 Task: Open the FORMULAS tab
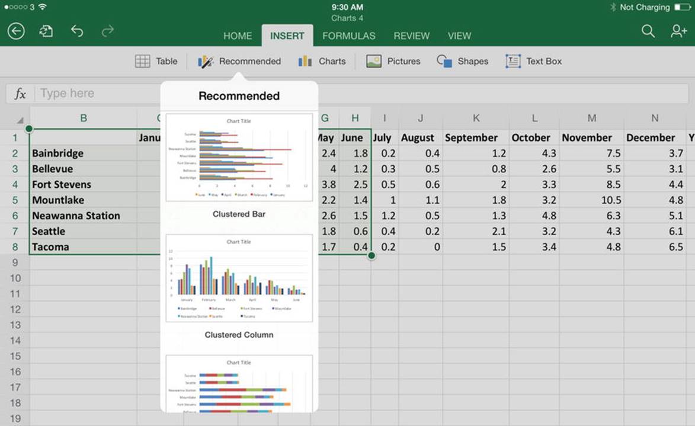click(349, 36)
